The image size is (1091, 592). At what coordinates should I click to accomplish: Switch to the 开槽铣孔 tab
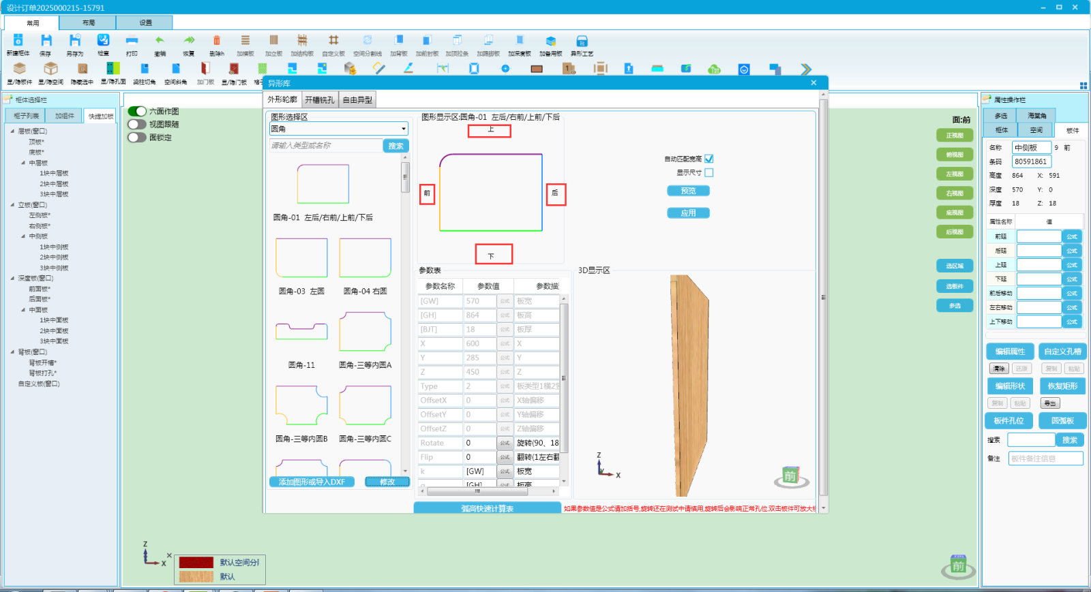pyautogui.click(x=319, y=100)
